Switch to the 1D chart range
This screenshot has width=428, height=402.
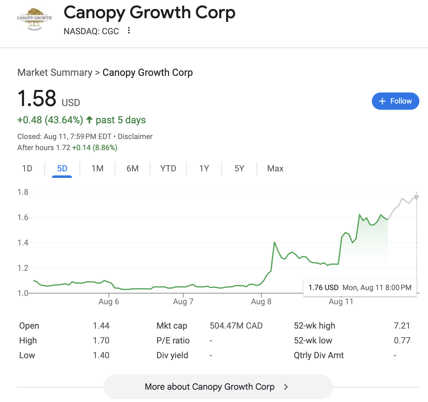click(27, 168)
